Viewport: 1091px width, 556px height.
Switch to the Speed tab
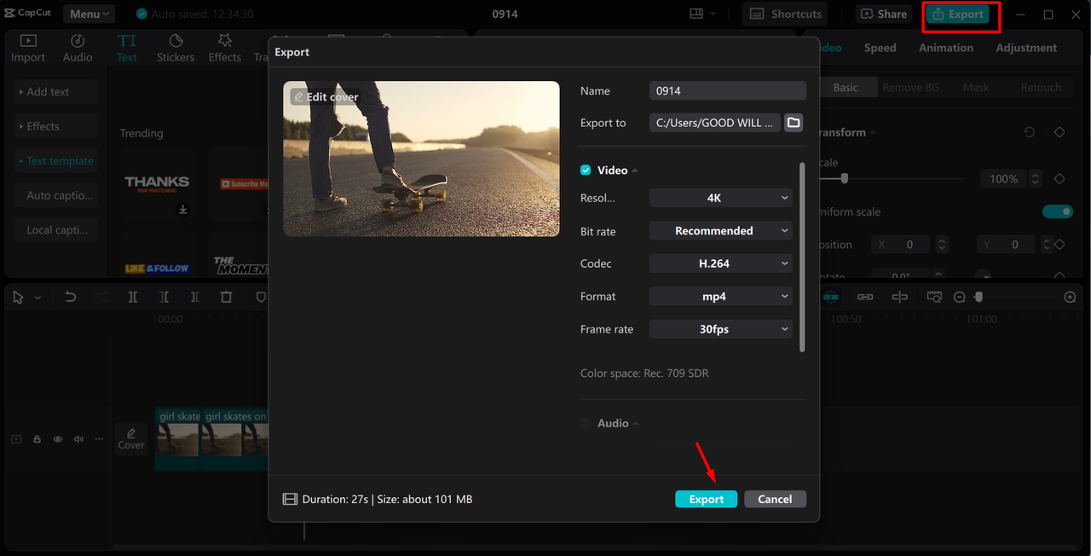[x=880, y=48]
